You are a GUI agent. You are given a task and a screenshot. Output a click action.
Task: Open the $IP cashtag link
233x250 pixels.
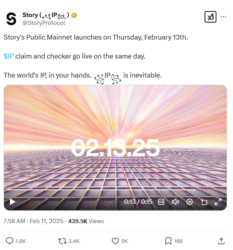click(9, 56)
